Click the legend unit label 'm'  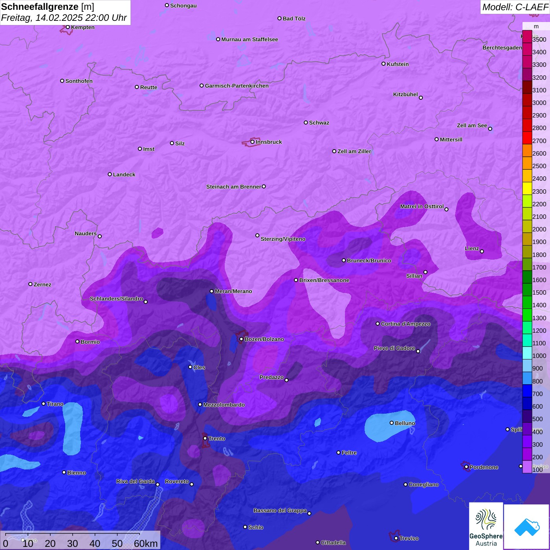click(536, 26)
